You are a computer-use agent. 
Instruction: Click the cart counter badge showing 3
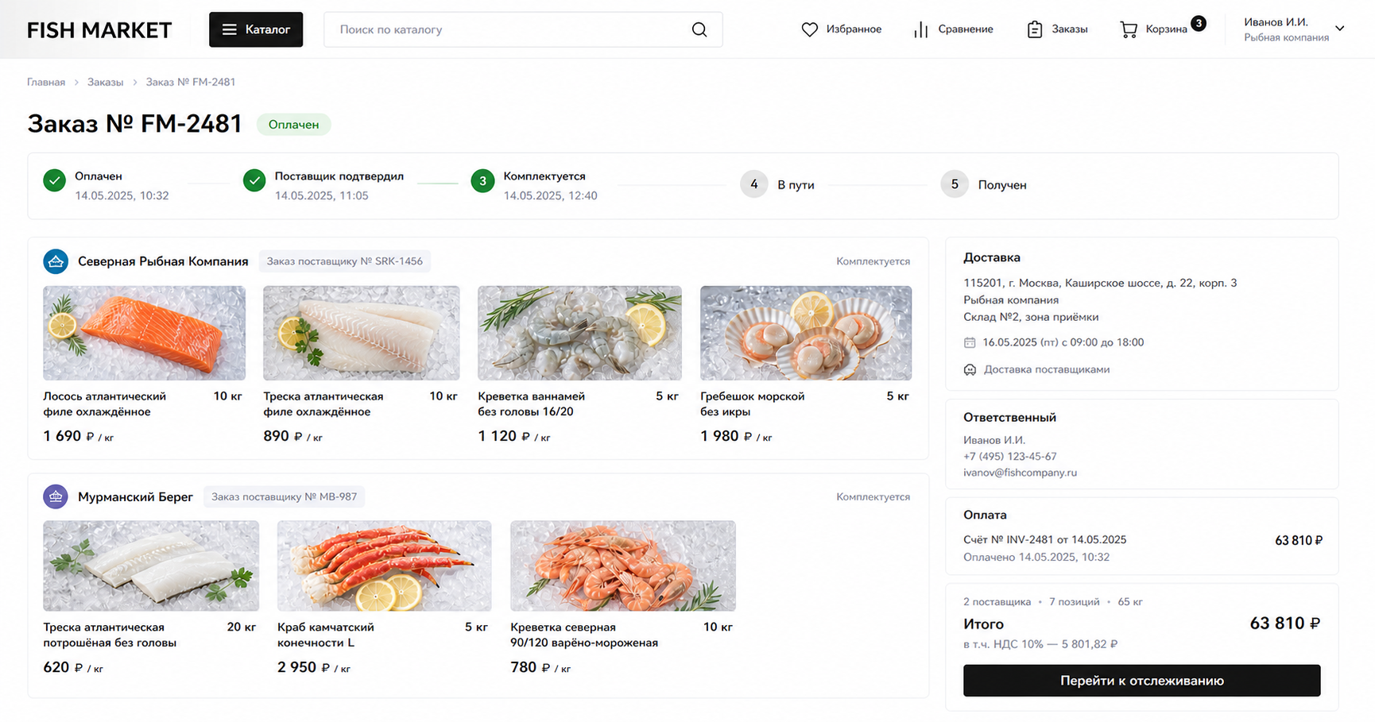(x=1199, y=23)
